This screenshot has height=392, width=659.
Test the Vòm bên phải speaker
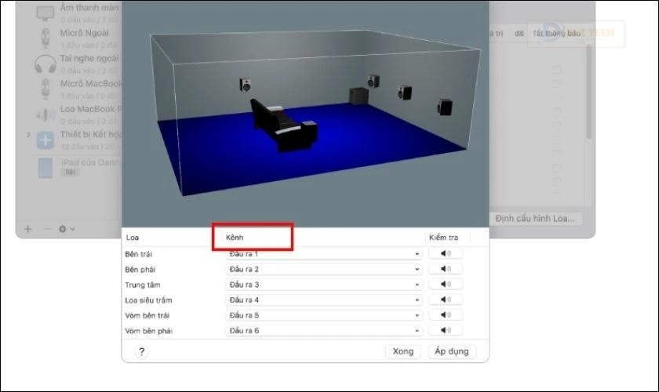click(x=446, y=331)
